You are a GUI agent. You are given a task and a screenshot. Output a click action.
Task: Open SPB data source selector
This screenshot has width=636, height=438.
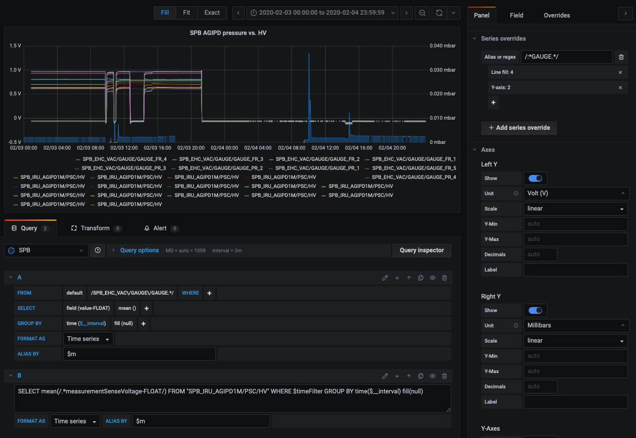pyautogui.click(x=46, y=251)
